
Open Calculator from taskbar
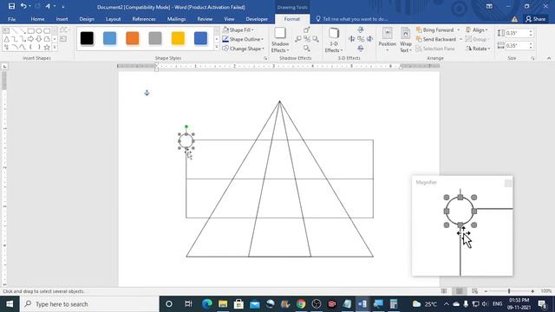click(x=394, y=304)
